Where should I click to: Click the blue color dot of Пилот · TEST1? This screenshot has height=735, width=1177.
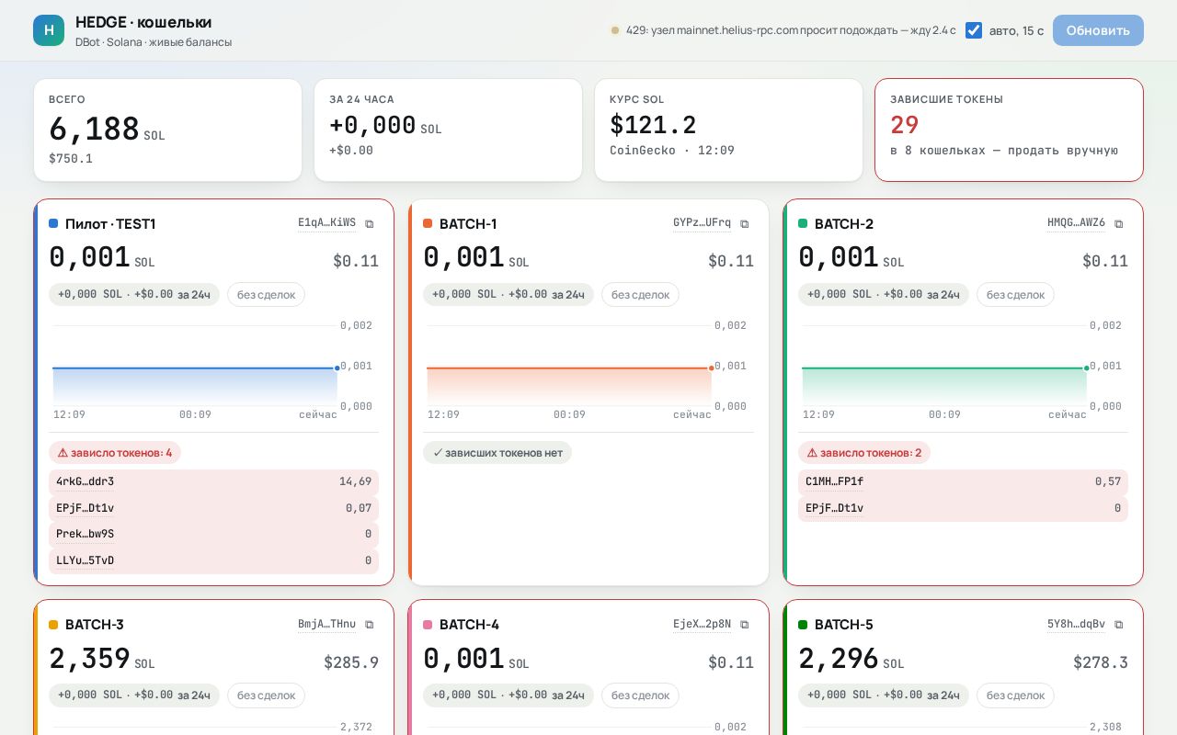tap(53, 223)
